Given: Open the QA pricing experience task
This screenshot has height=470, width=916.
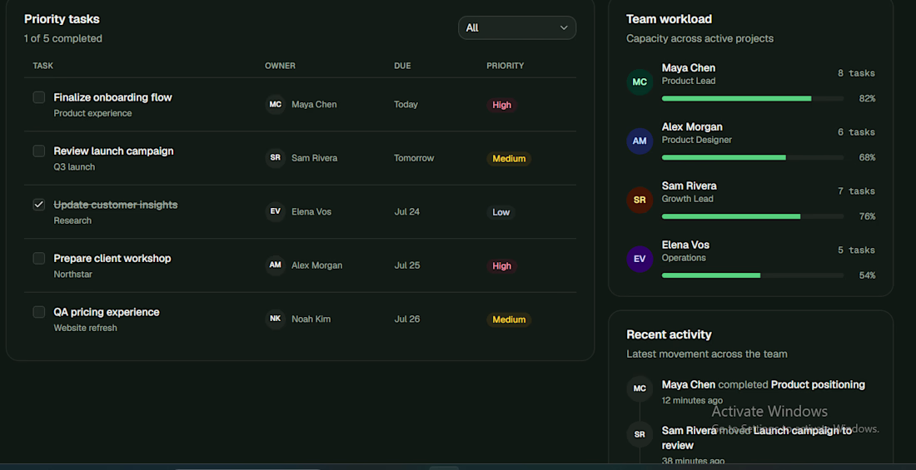Looking at the screenshot, I should click(x=107, y=312).
